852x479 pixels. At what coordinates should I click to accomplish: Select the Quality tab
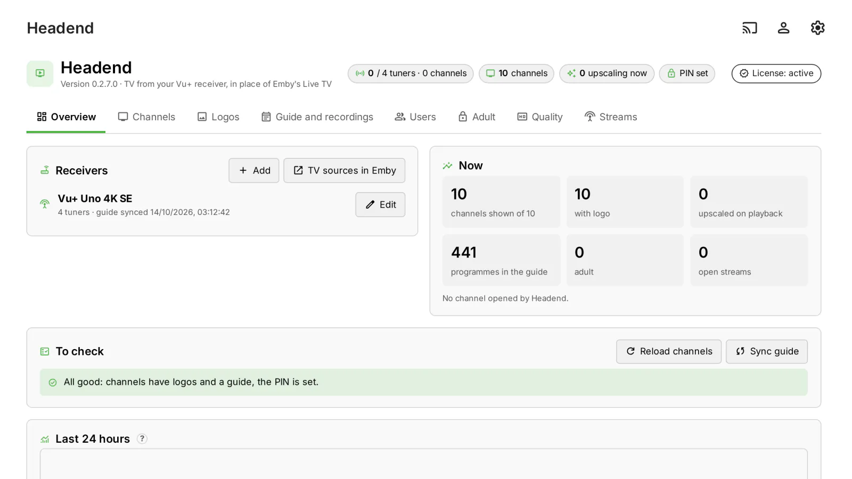tap(540, 117)
